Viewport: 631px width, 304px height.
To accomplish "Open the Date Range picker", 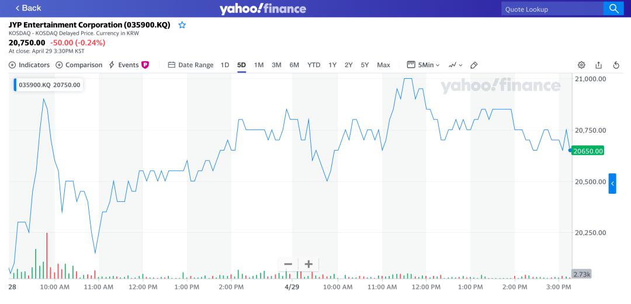I will [x=190, y=65].
